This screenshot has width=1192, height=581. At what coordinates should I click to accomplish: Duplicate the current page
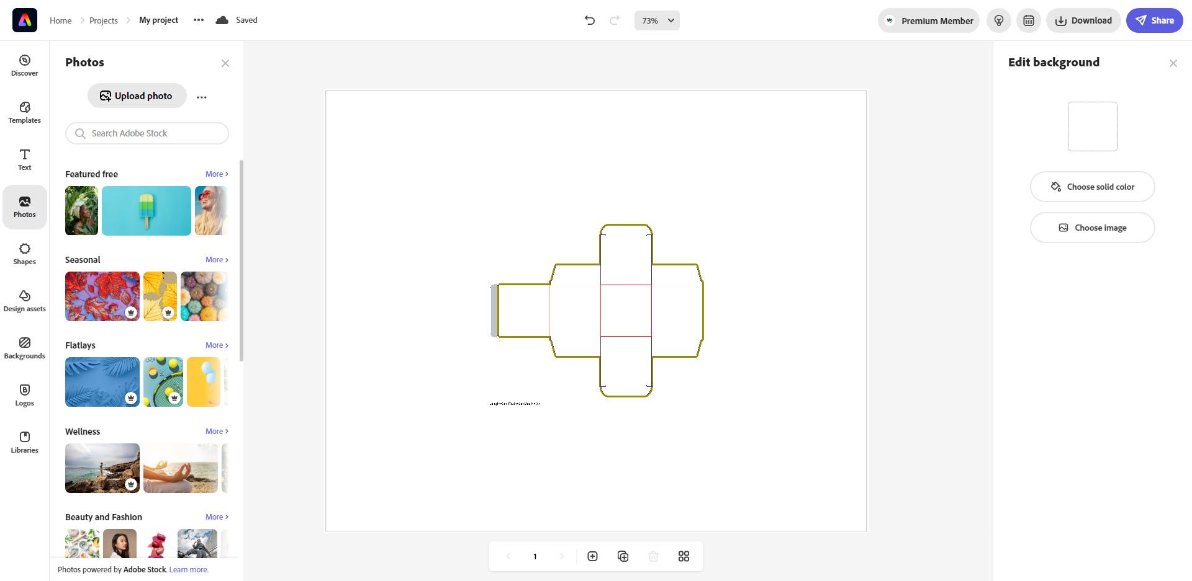623,556
